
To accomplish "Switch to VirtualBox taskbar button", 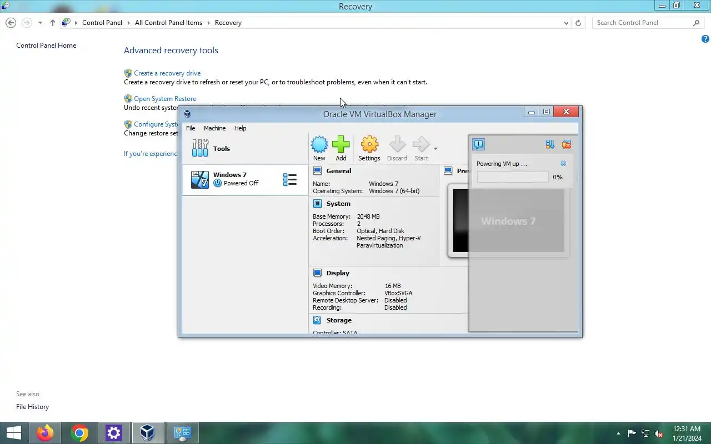I will coord(147,433).
